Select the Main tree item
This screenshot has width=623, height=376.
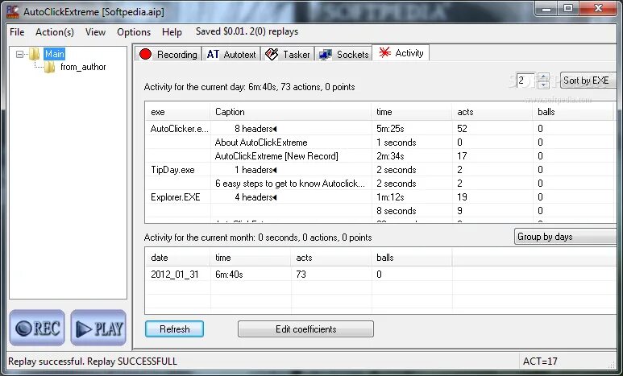pyautogui.click(x=54, y=54)
